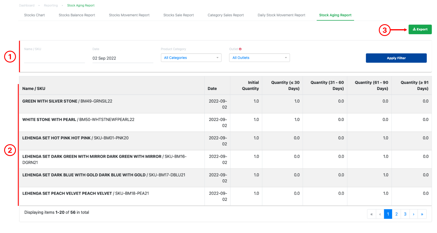Click the Reporting breadcrumb link

(51, 5)
